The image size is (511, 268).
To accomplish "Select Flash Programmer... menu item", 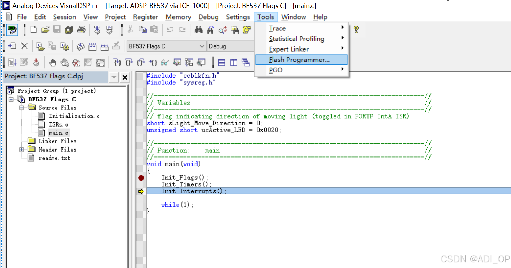I will 302,60.
